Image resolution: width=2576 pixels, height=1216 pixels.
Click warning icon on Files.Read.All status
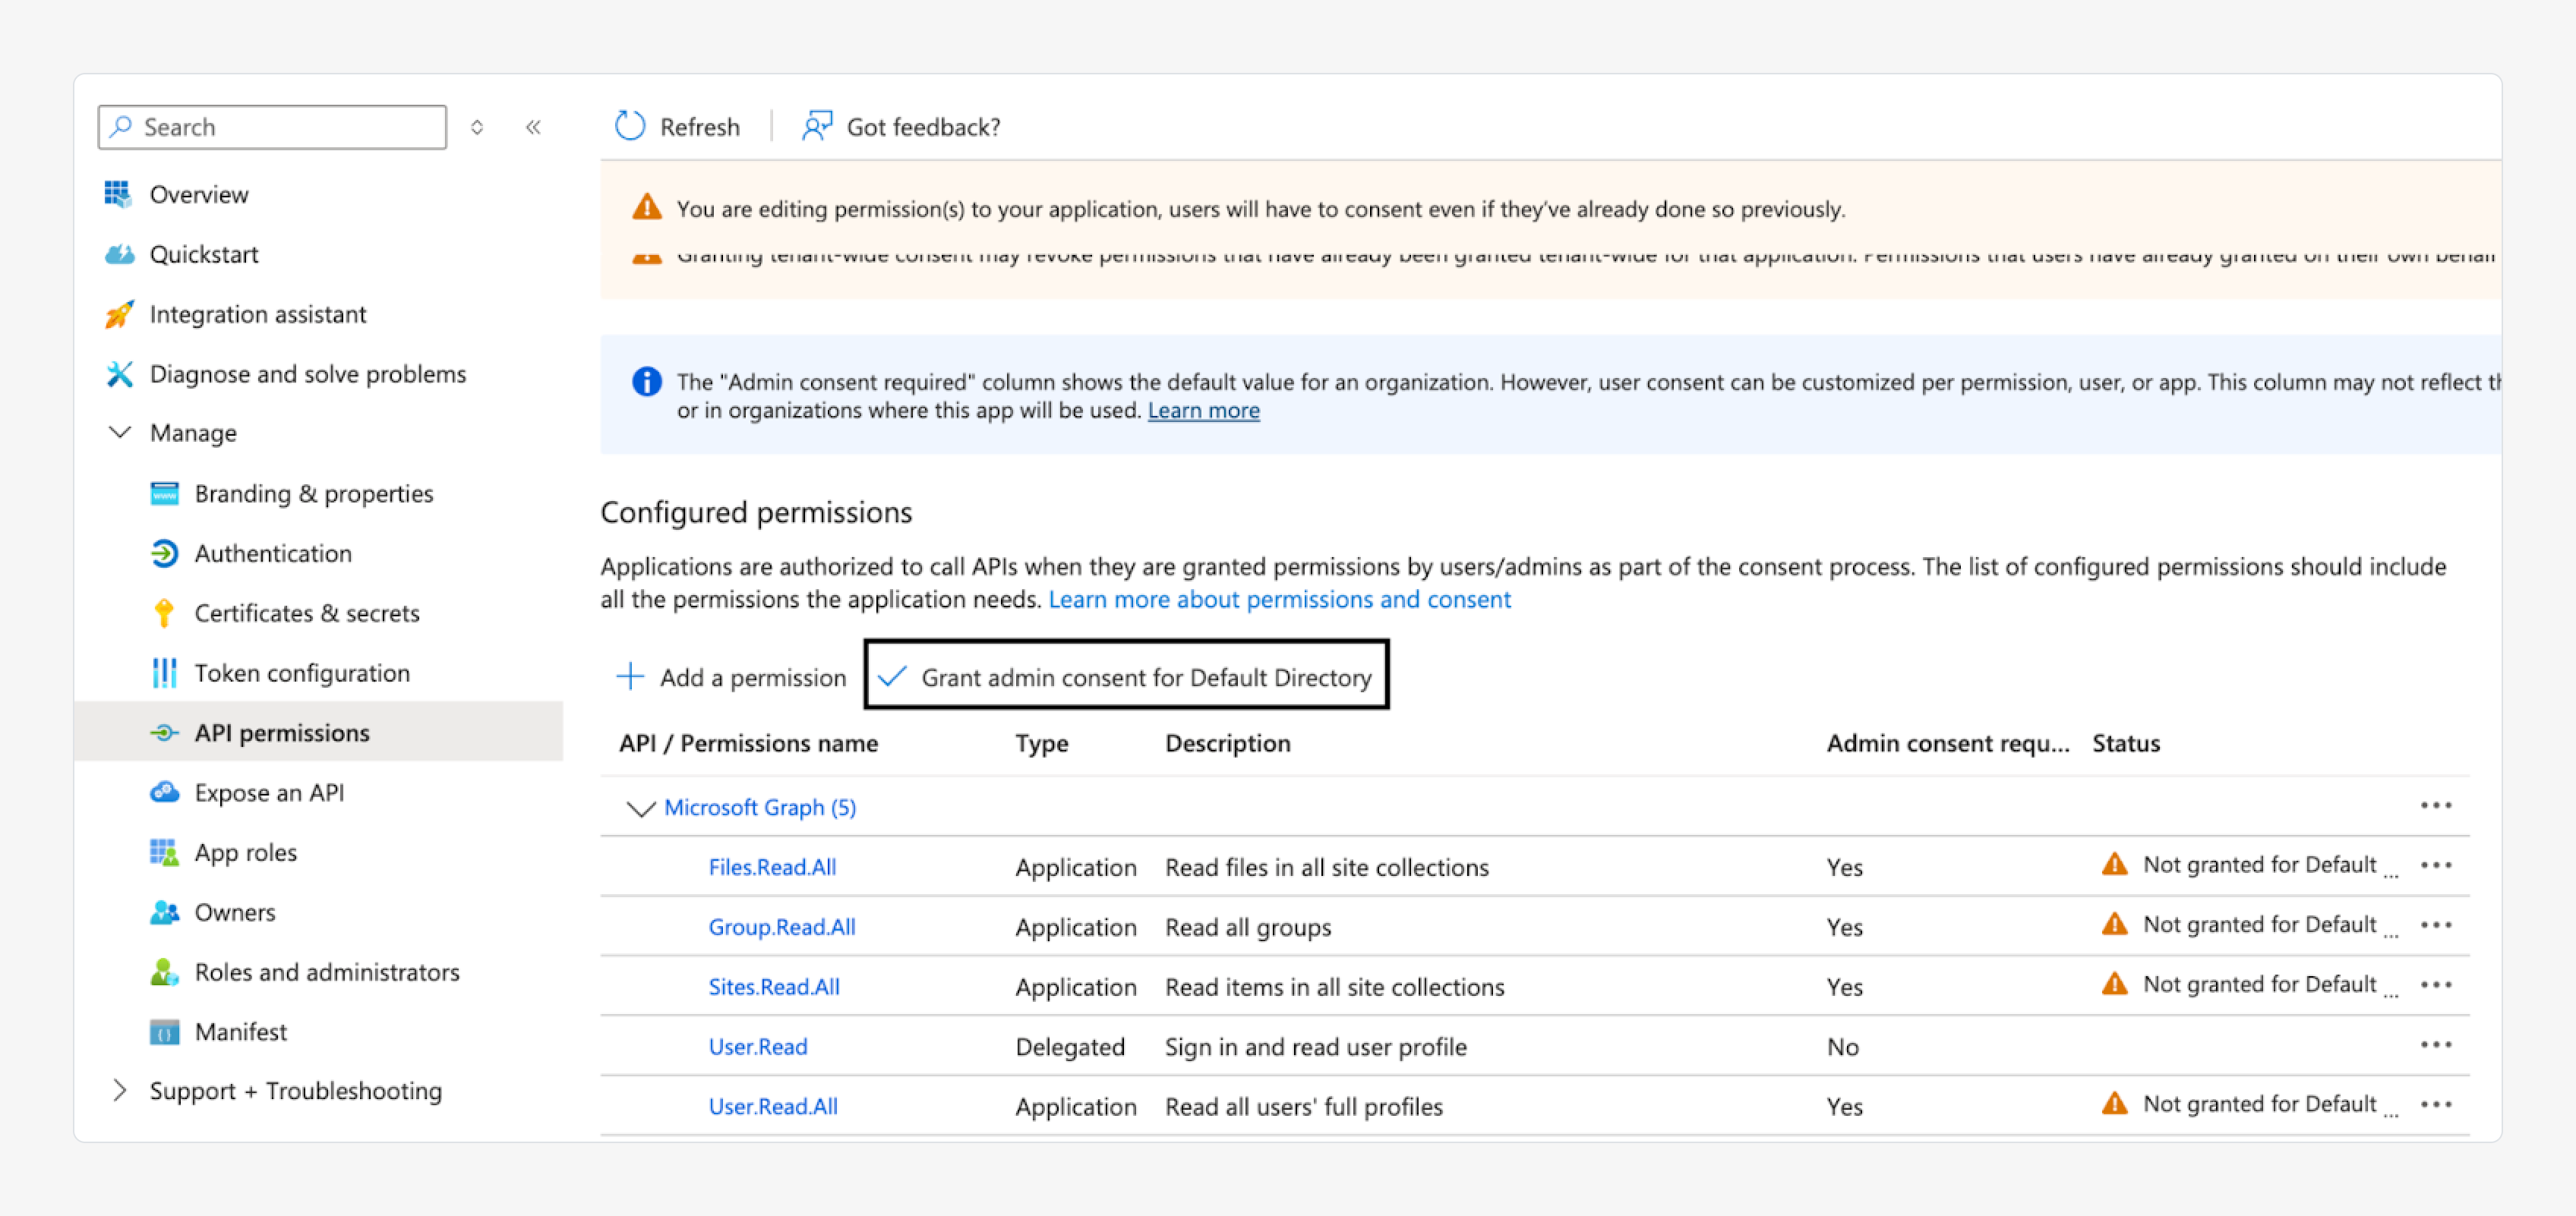2114,865
